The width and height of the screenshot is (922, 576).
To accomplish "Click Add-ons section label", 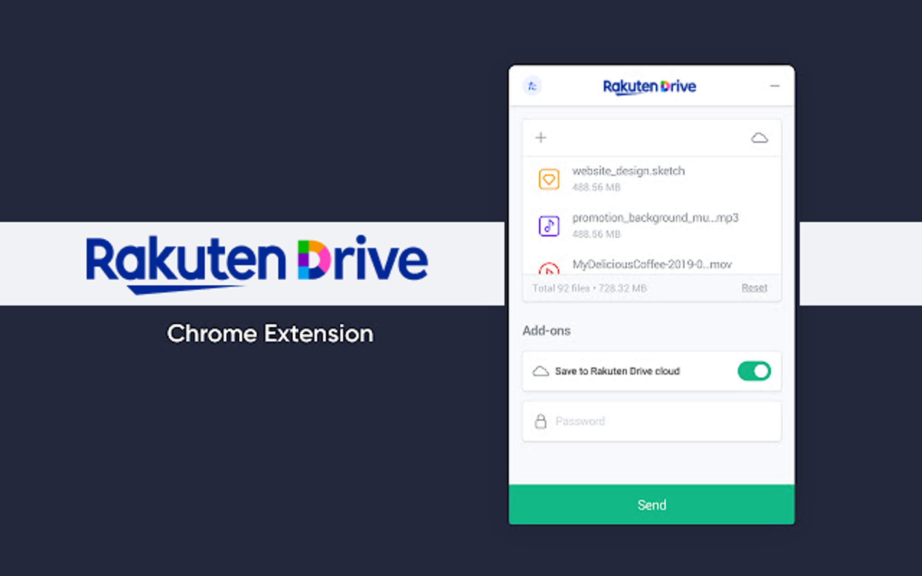I will click(x=546, y=330).
